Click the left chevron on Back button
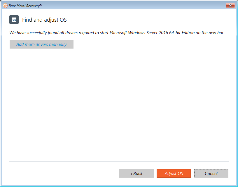 coord(131,174)
